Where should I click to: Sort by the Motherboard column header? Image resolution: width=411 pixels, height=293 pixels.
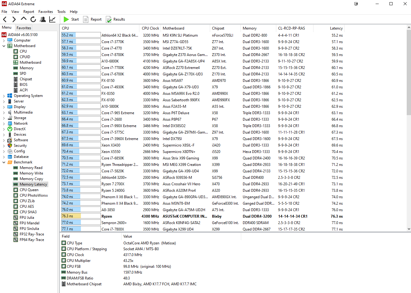pos(185,28)
